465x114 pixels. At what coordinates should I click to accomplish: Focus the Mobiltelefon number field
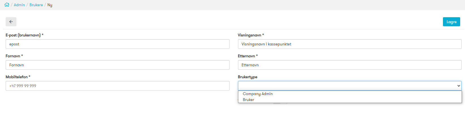coord(117,86)
